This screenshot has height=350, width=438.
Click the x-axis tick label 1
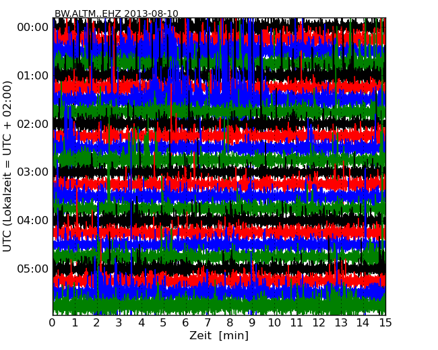[x=75, y=322]
